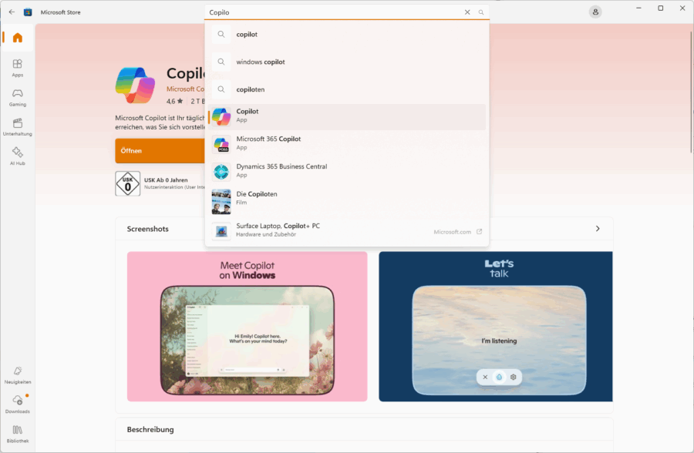Open the Bibliothek library
Screen dimensions: 694x453
[17, 434]
